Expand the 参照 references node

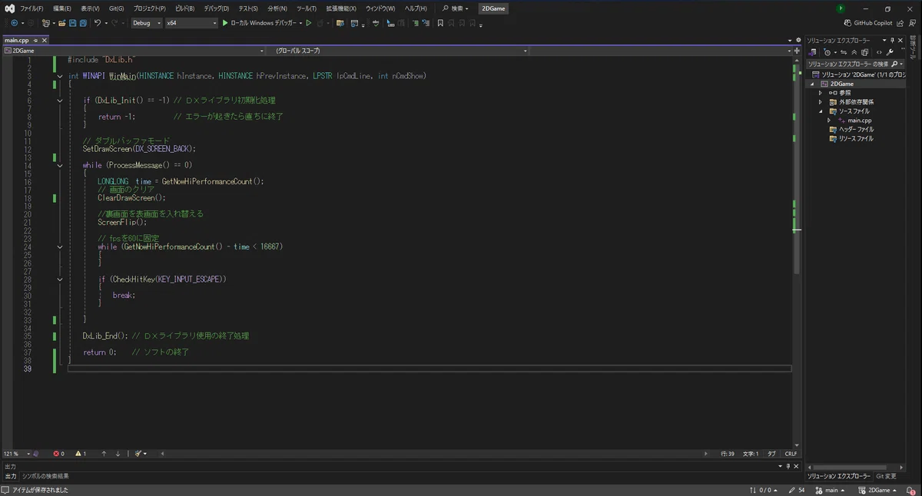[x=821, y=93]
